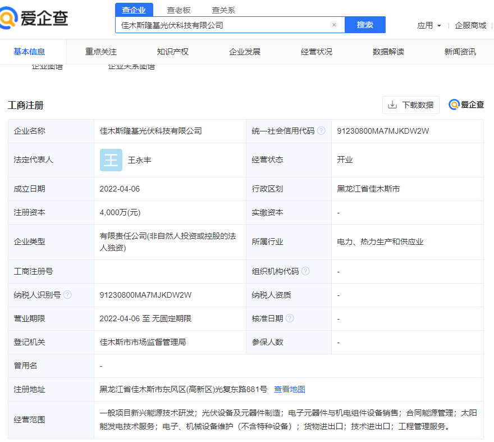Go to the 经营状况 navigation tab
Viewport: 494px width, 442px height.
point(316,52)
